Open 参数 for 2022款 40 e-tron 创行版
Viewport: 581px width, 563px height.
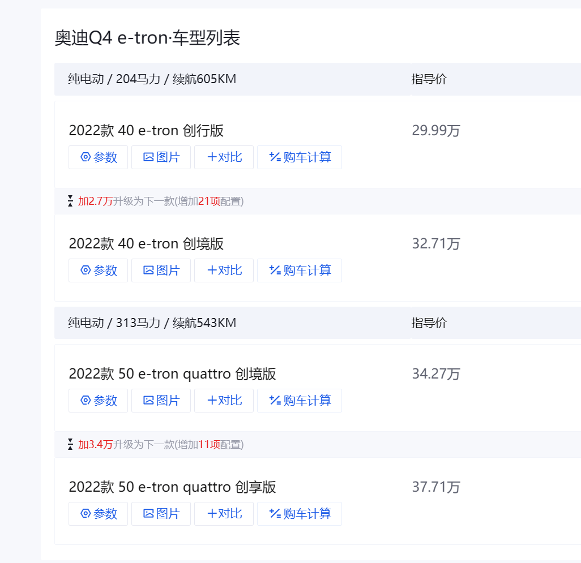click(98, 157)
